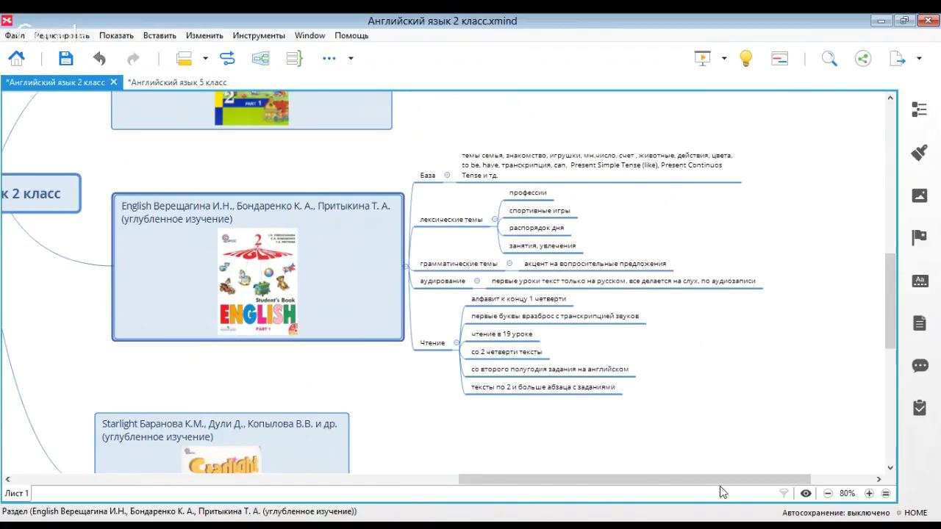
Task: Add a relationship between topics
Action: click(x=226, y=58)
